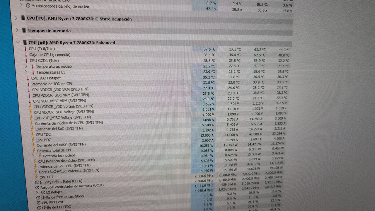The width and height of the screenshot is (375, 211).
Task: Select Límite de frecuencia: Global label
Action: tap(63, 197)
